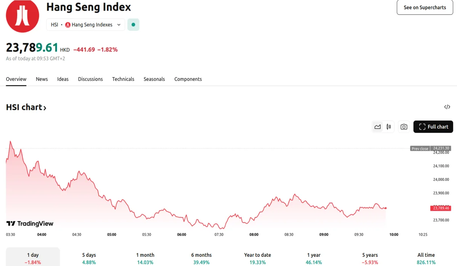457x266 pixels.
Task: Click the See on Supercharts button
Action: [x=425, y=8]
